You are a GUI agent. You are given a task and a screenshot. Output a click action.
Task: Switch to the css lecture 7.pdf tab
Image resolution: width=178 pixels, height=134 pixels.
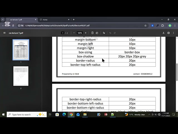[22, 20]
